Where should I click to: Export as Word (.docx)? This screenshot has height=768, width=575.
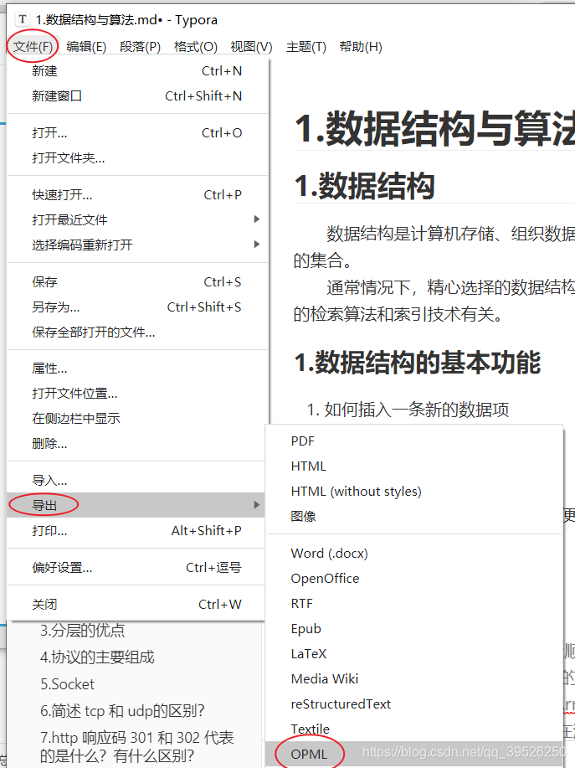pyautogui.click(x=414, y=554)
